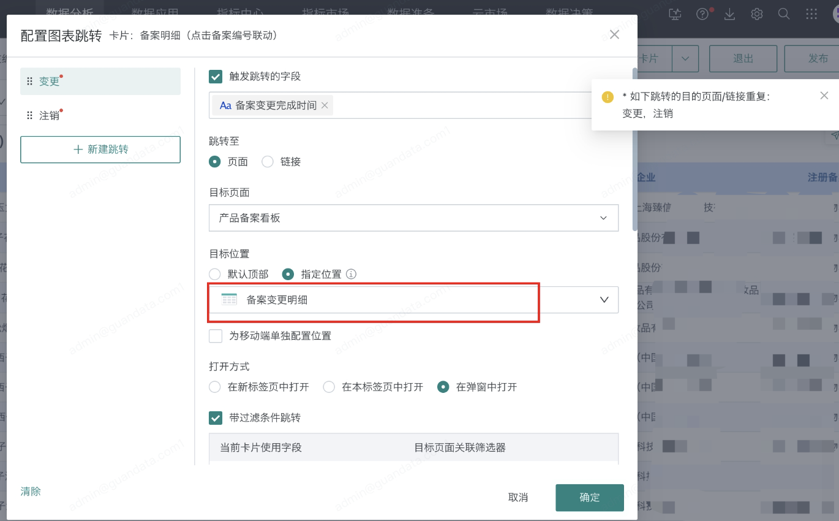Viewport: 839px width, 521px height.
Task: Click the info icon next to 指定位置
Action: (352, 274)
